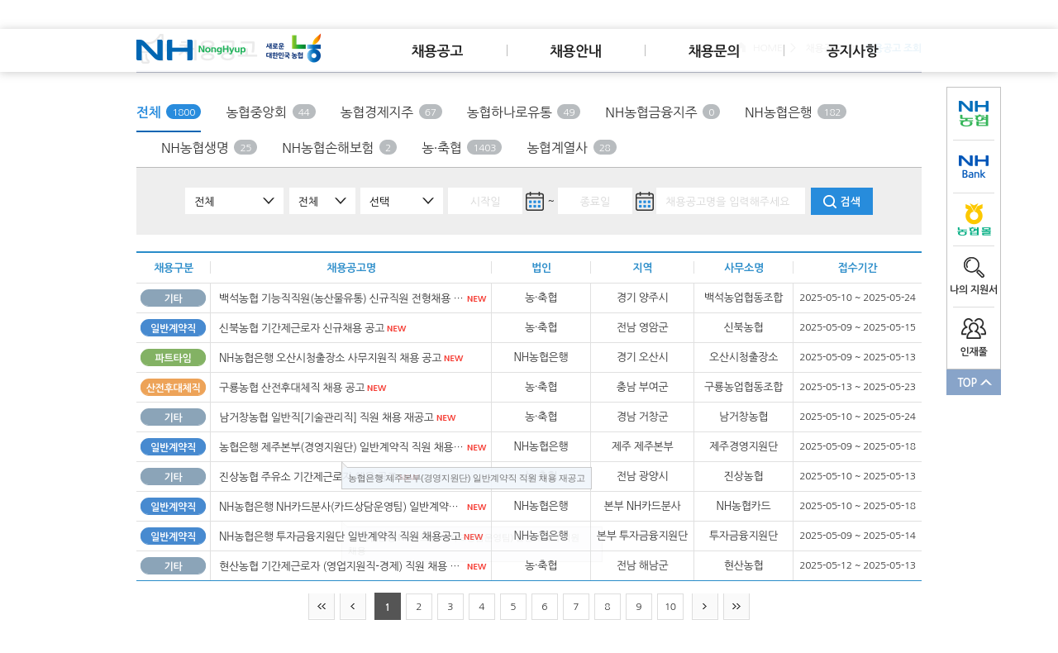Click the 시작일 date field

click(485, 201)
